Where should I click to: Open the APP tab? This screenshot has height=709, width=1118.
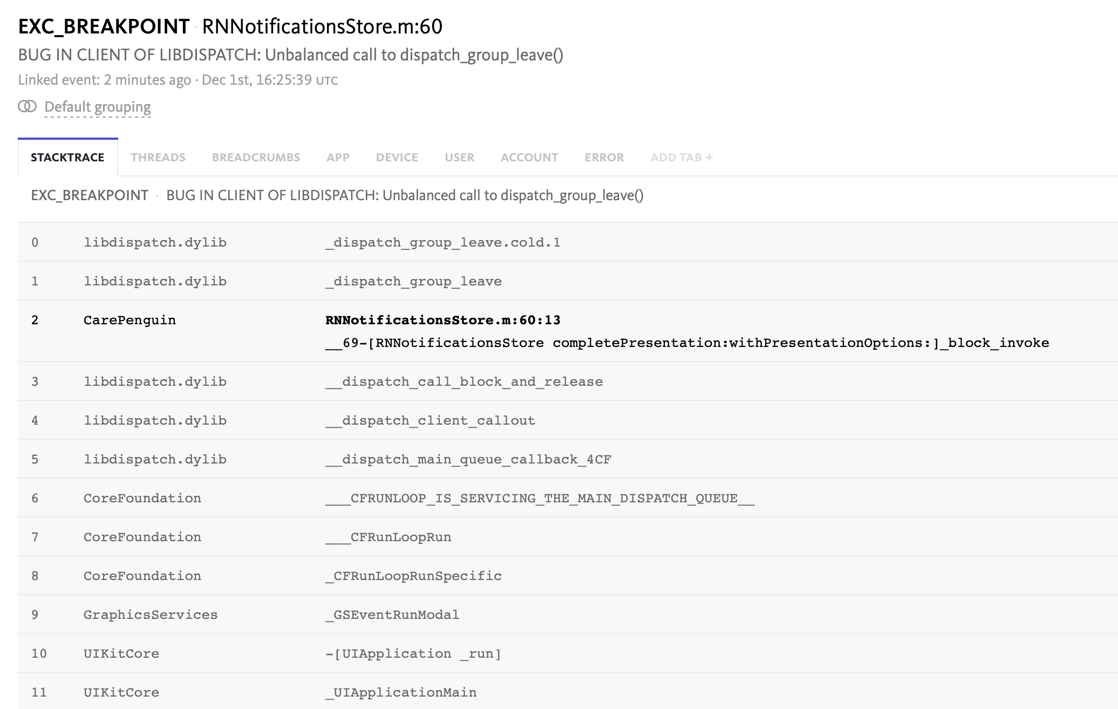point(337,157)
